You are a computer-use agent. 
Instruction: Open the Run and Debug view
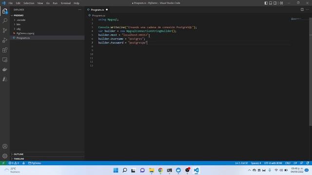(x=5, y=40)
